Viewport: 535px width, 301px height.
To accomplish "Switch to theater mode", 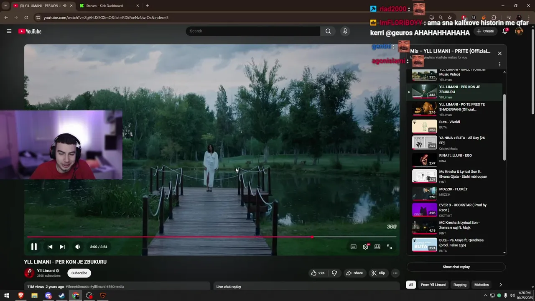I will point(377,247).
